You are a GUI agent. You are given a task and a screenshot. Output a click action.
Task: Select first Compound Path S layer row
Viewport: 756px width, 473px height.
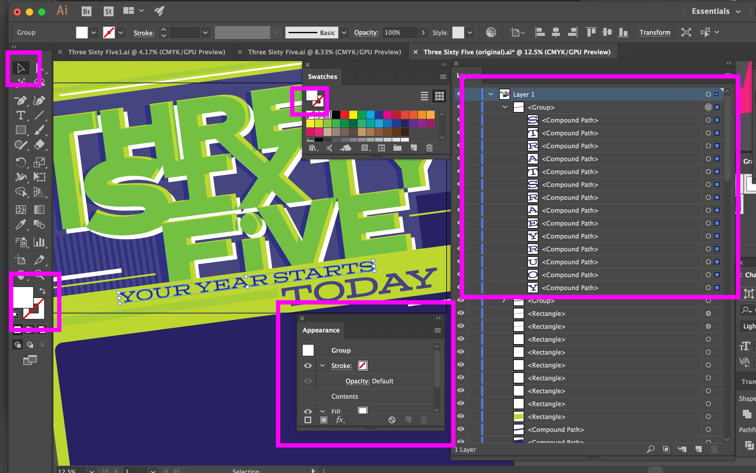pos(570,120)
